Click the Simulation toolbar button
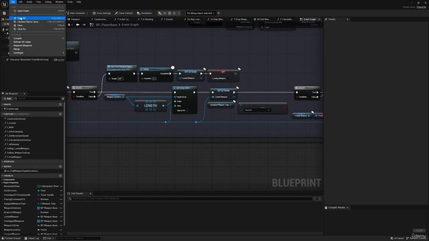 [145, 13]
